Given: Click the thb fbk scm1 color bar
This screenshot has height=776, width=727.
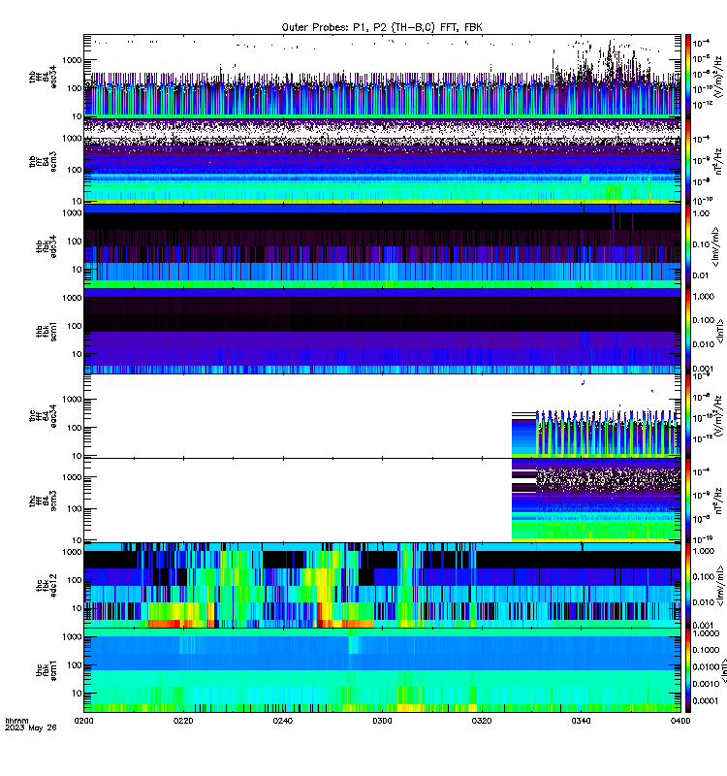Looking at the screenshot, I should pyautogui.click(x=688, y=331).
